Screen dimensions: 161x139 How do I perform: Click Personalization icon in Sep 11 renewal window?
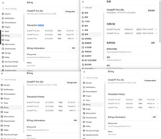pyautogui.click(x=2, y=94)
